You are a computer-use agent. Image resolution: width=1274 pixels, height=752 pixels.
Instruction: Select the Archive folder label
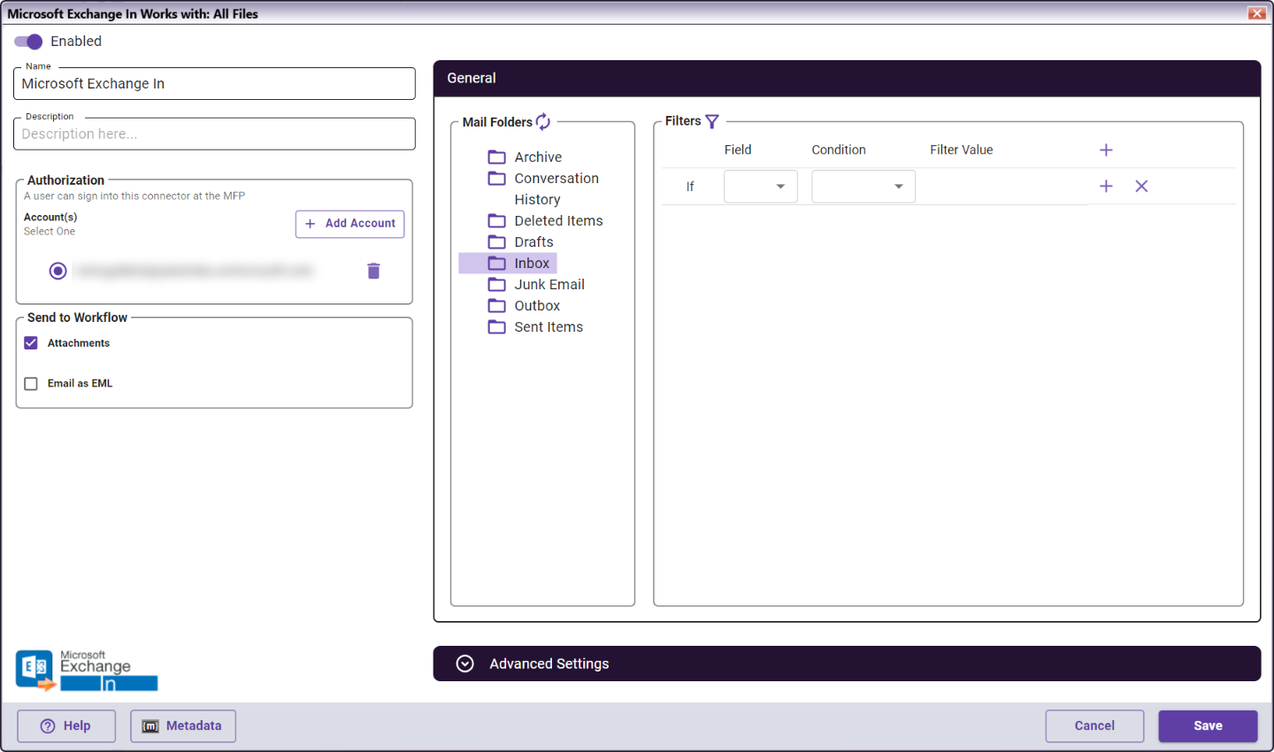click(538, 157)
